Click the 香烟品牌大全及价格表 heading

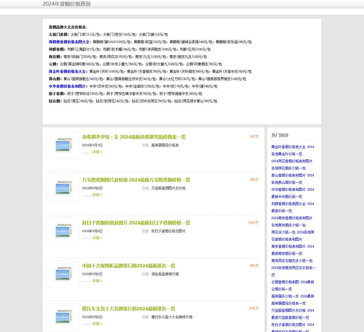pos(68,27)
